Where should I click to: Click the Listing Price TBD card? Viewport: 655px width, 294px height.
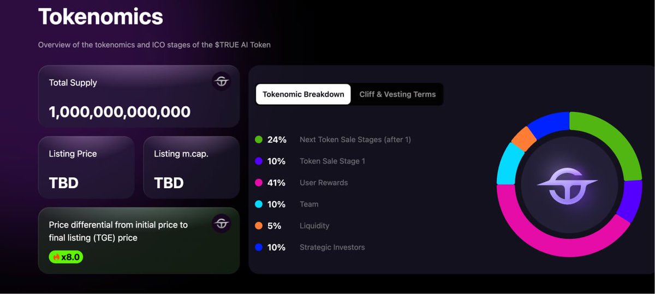pyautogui.click(x=86, y=167)
